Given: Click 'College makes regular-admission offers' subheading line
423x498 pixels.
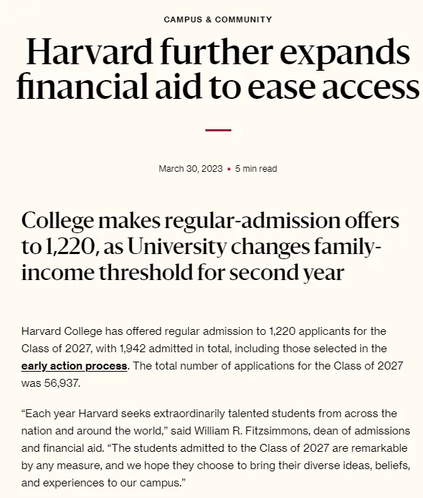Looking at the screenshot, I should (x=210, y=220).
